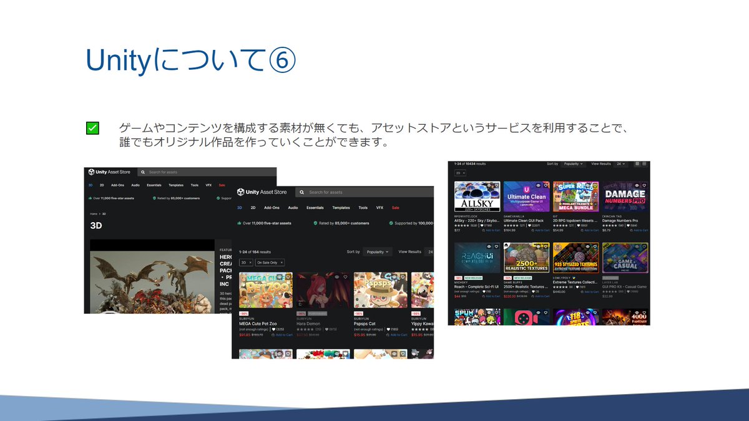
Task: Click the heart icon on the Game Casual thumbnail
Action: (x=644, y=246)
